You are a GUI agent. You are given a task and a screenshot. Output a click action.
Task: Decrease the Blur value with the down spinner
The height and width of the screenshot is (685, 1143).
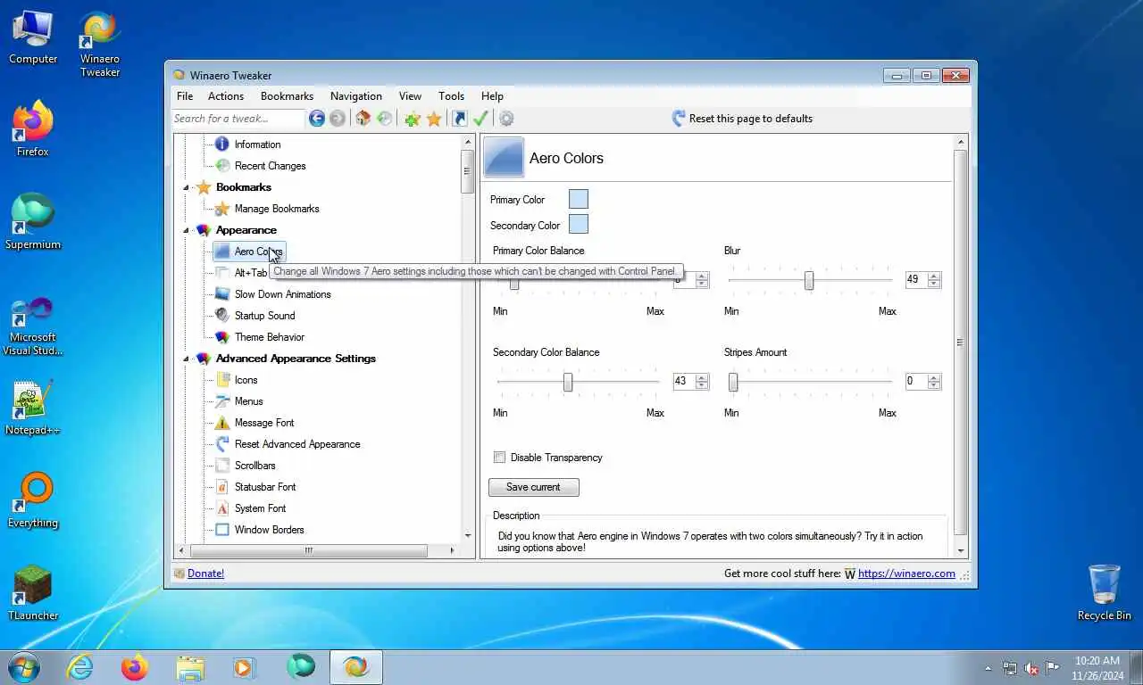[934, 283]
